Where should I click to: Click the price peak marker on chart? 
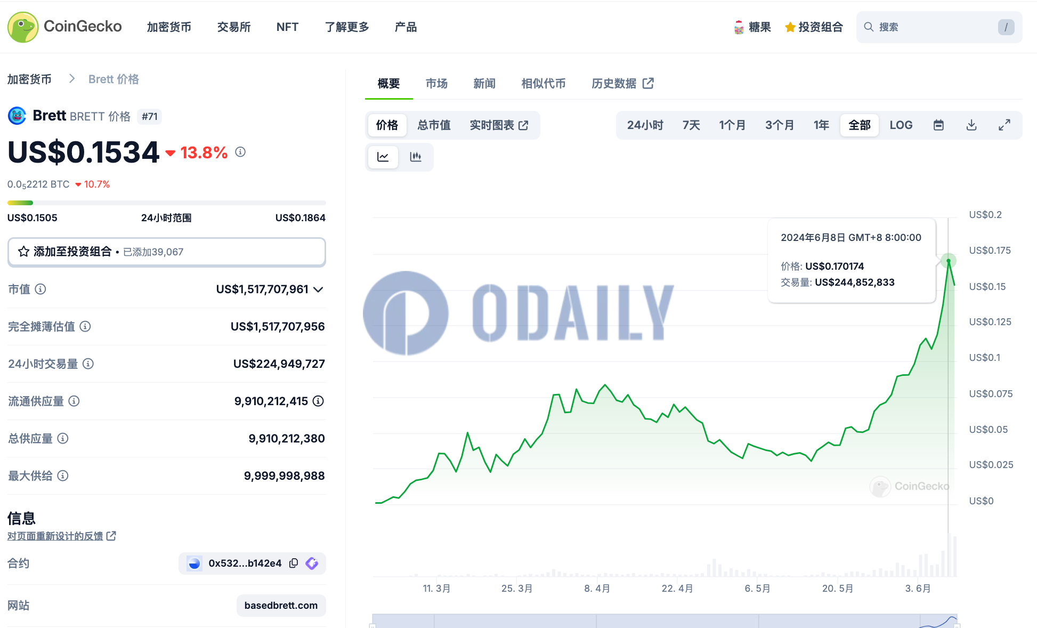pos(949,261)
